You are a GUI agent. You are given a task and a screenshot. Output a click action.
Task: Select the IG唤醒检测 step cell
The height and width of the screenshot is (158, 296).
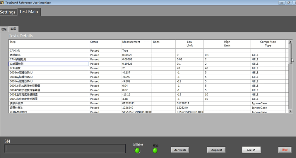tap(49, 64)
